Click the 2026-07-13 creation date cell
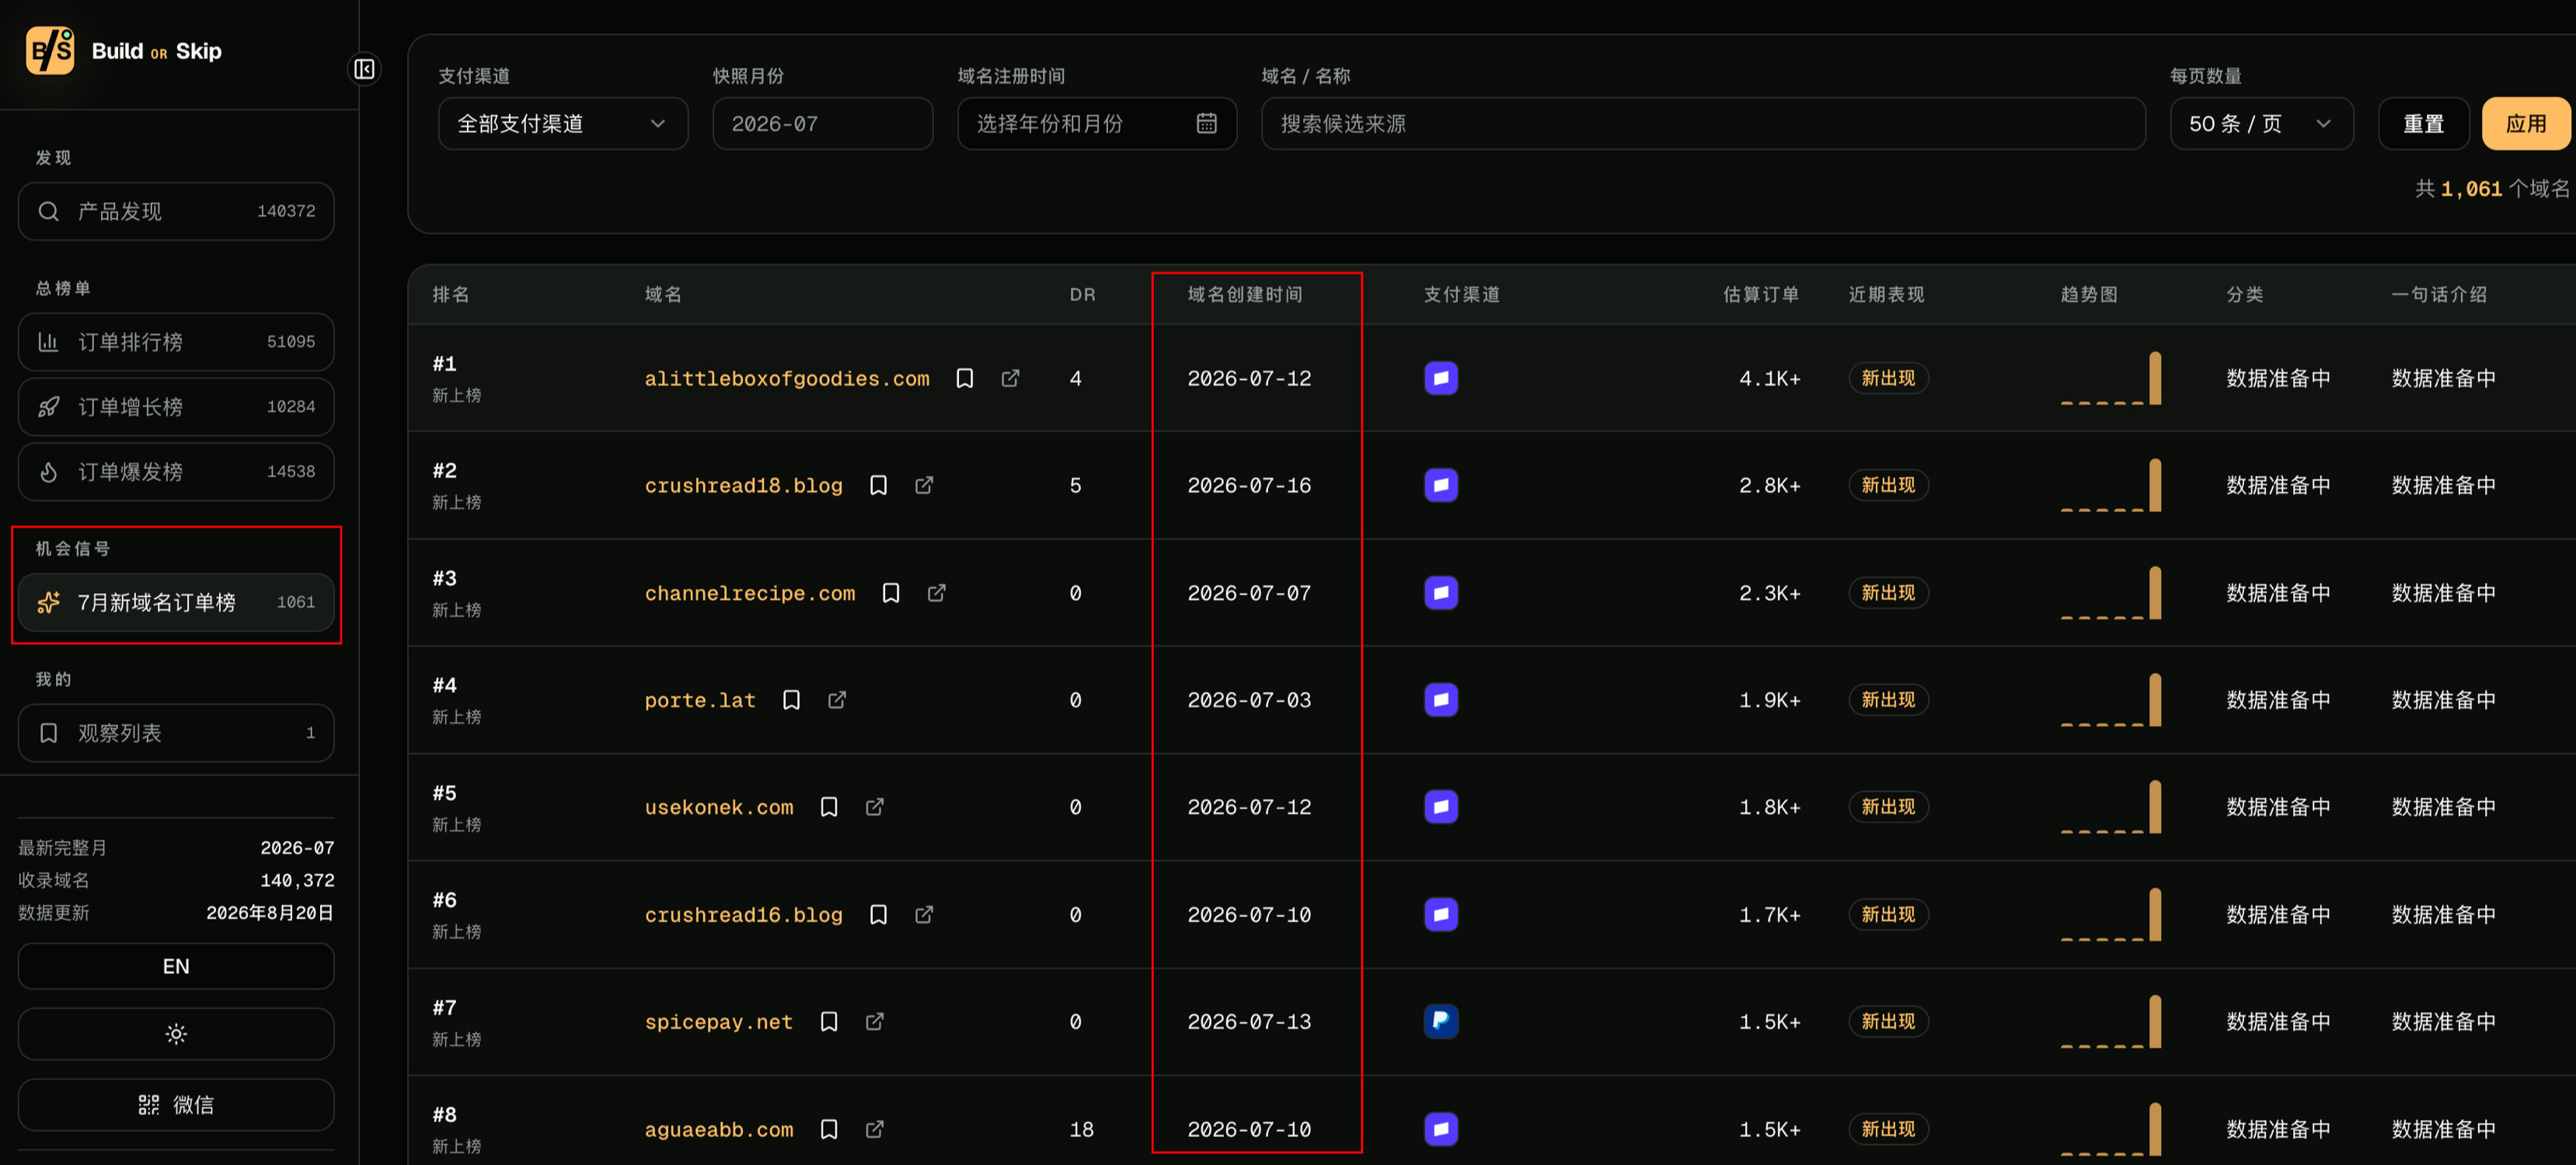The width and height of the screenshot is (2576, 1165). click(1249, 1021)
